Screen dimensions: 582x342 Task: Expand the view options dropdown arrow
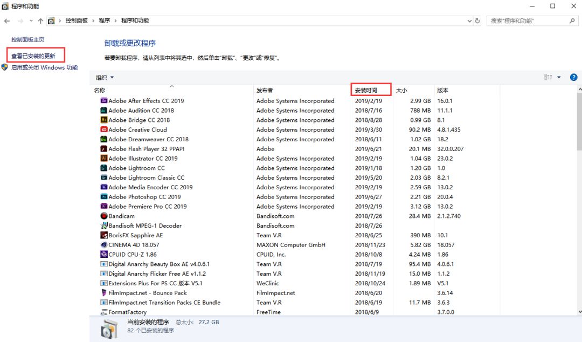tap(559, 77)
